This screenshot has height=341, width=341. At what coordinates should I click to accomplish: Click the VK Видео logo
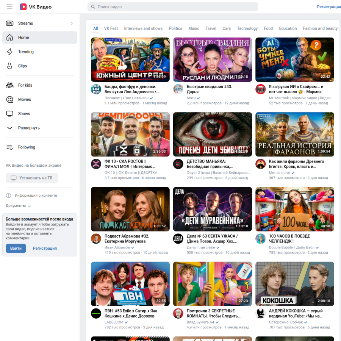pyautogui.click(x=36, y=7)
